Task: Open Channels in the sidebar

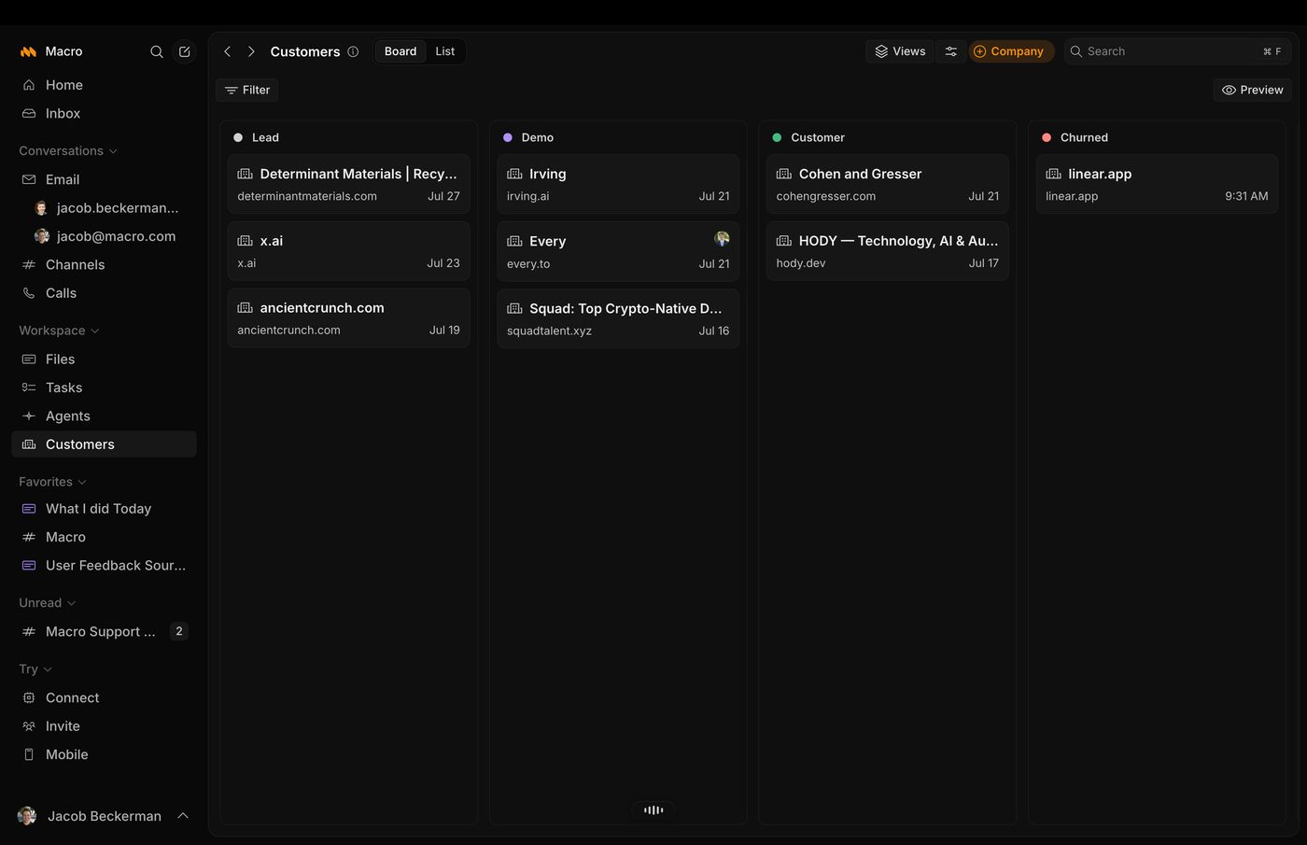Action: 104,264
